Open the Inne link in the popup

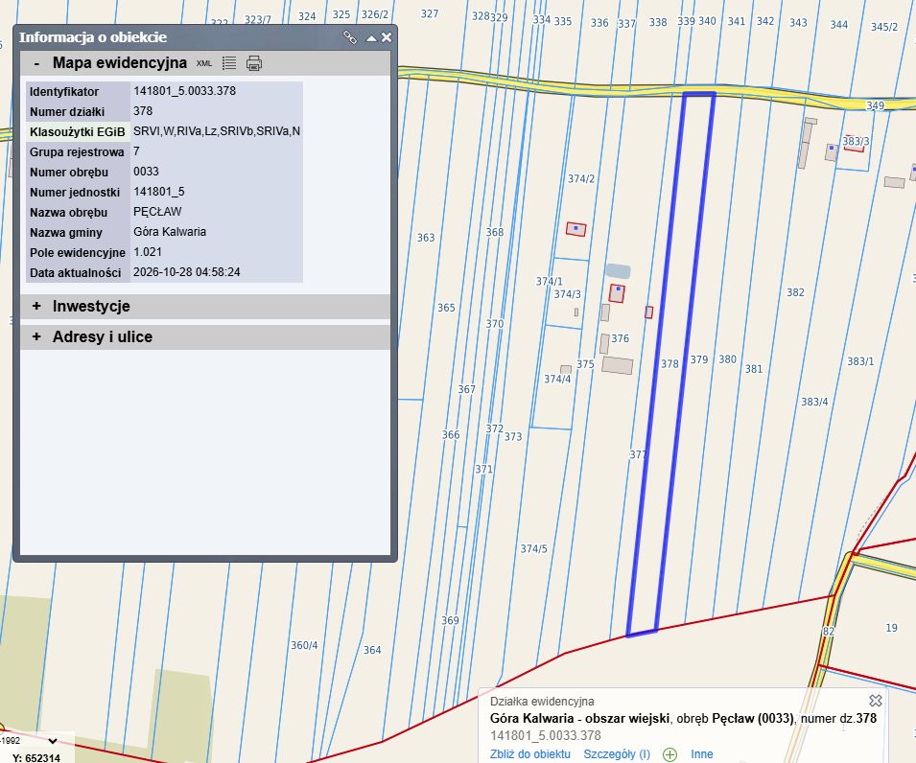coord(701,753)
